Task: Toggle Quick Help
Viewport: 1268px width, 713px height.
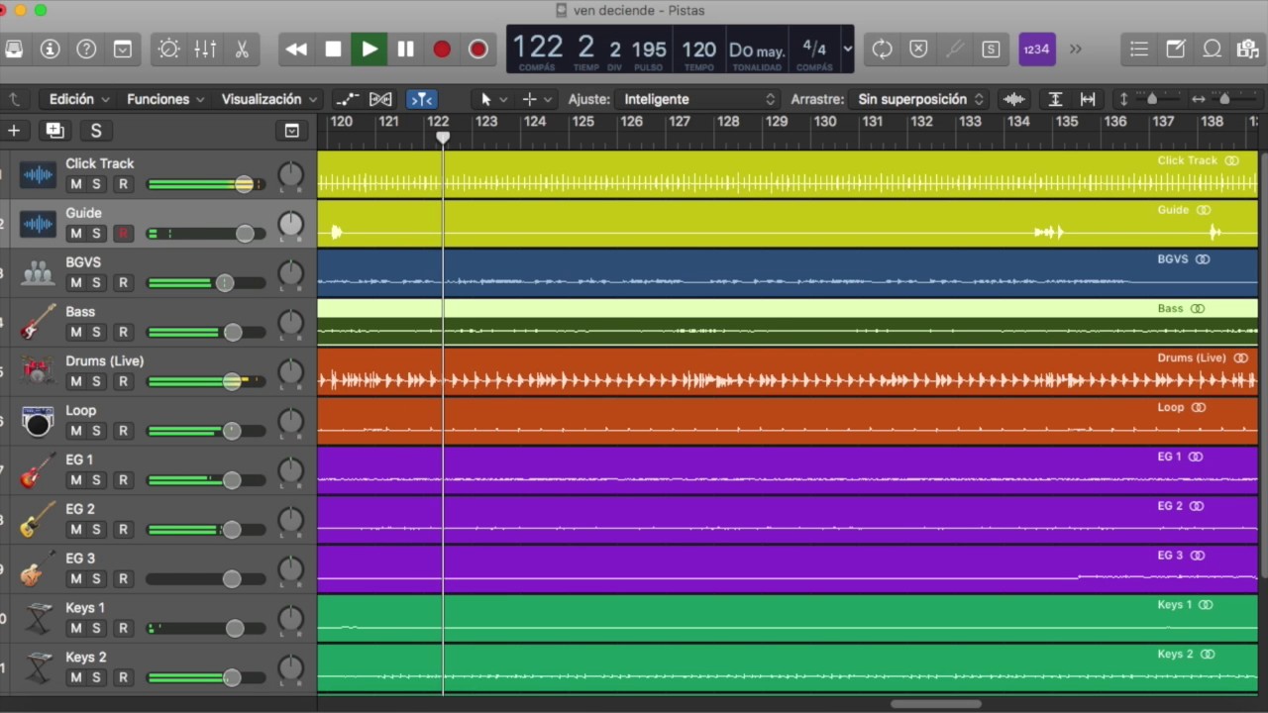Action: pos(86,49)
